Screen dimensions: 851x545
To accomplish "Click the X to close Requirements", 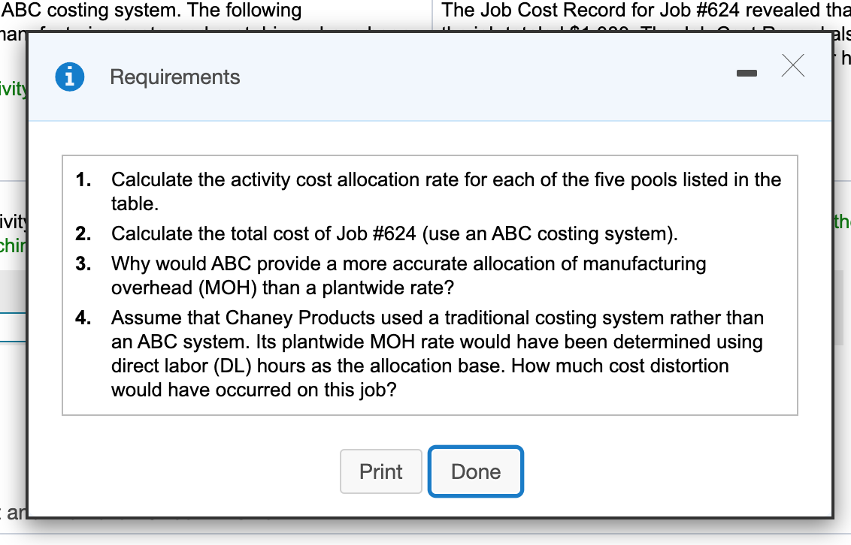I will pyautogui.click(x=793, y=66).
